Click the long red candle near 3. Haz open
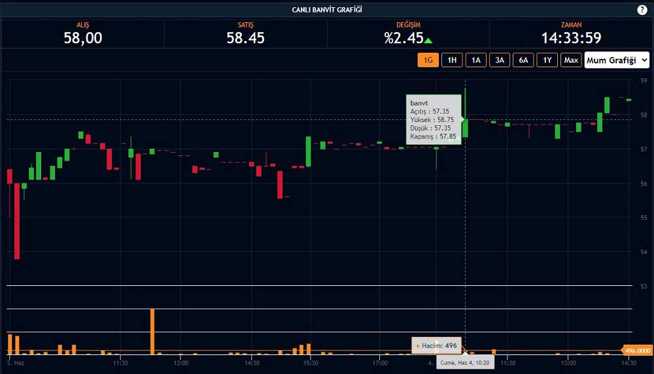 [x=17, y=221]
